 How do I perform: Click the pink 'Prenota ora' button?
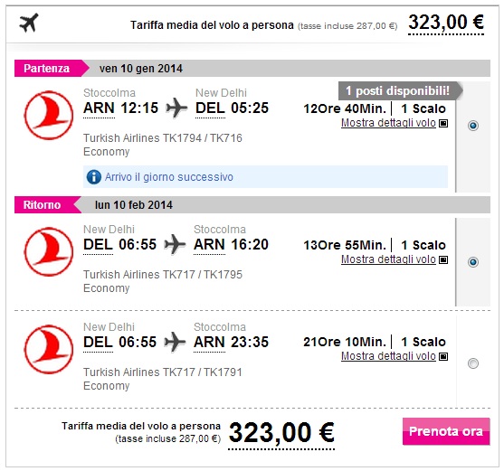pyautogui.click(x=446, y=431)
